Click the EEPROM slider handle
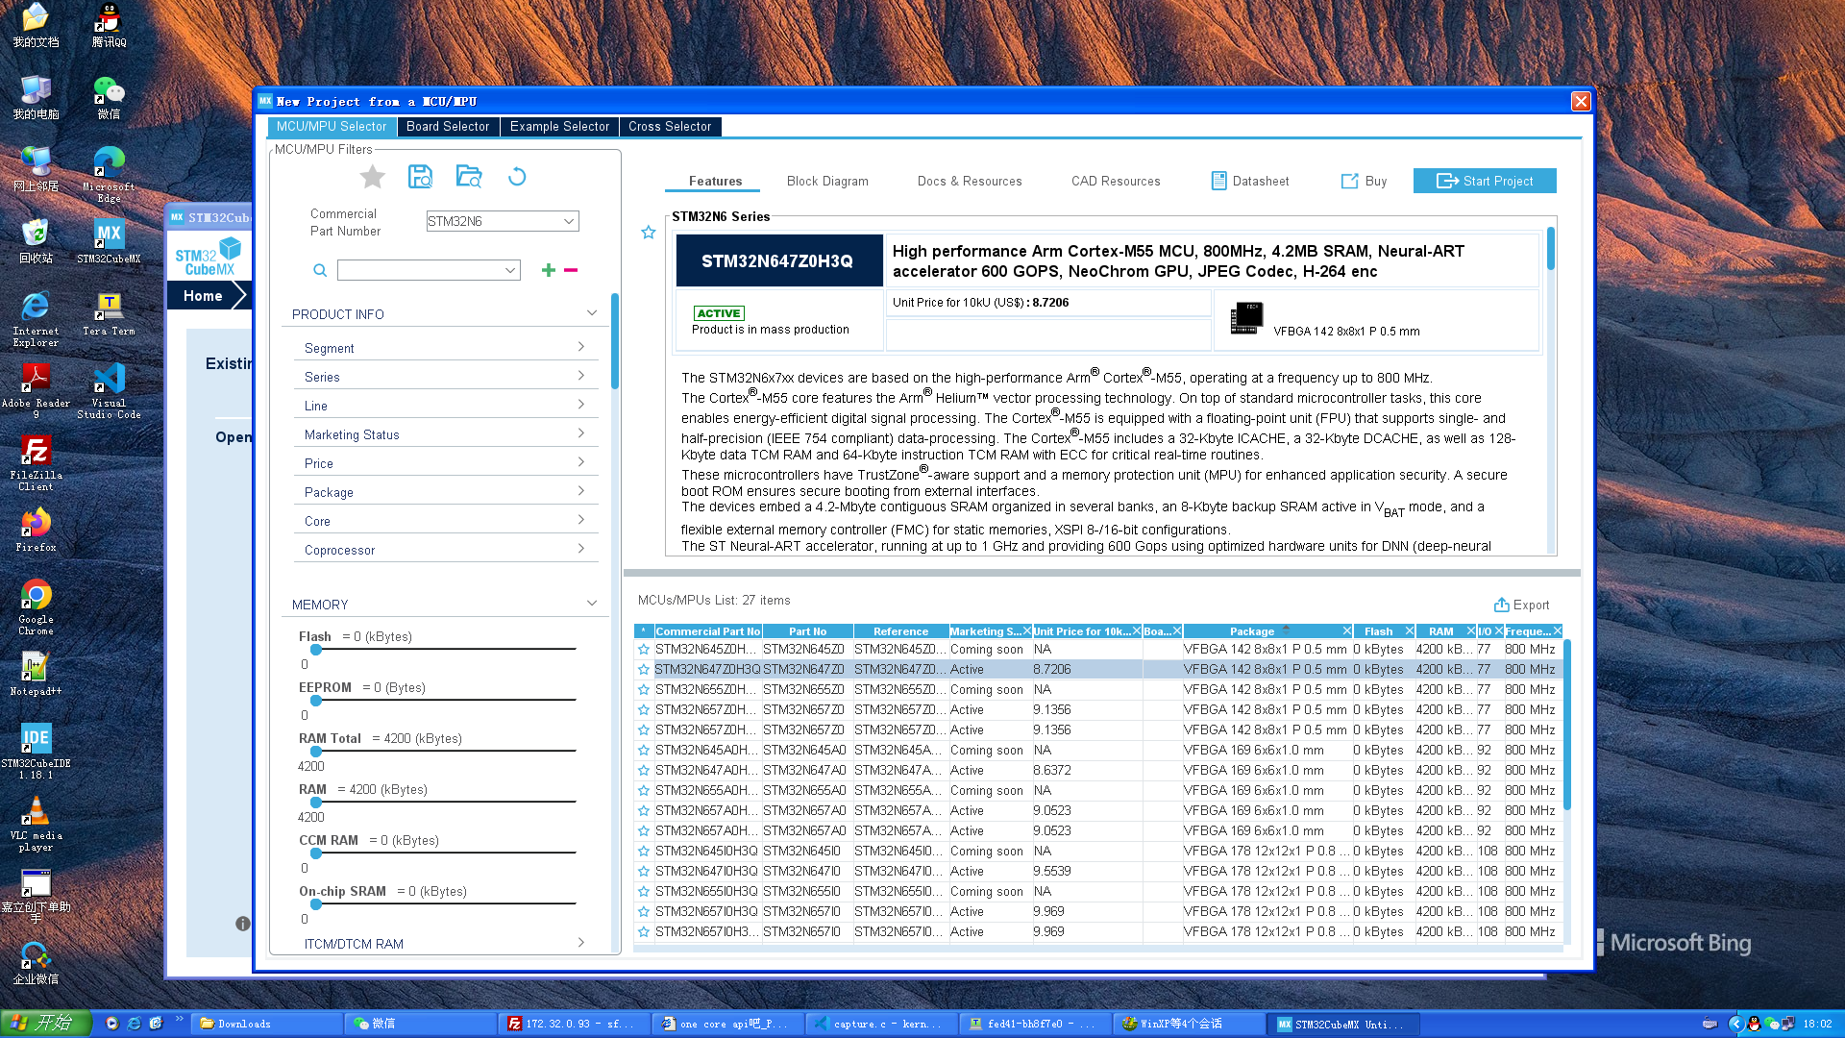 [315, 701]
